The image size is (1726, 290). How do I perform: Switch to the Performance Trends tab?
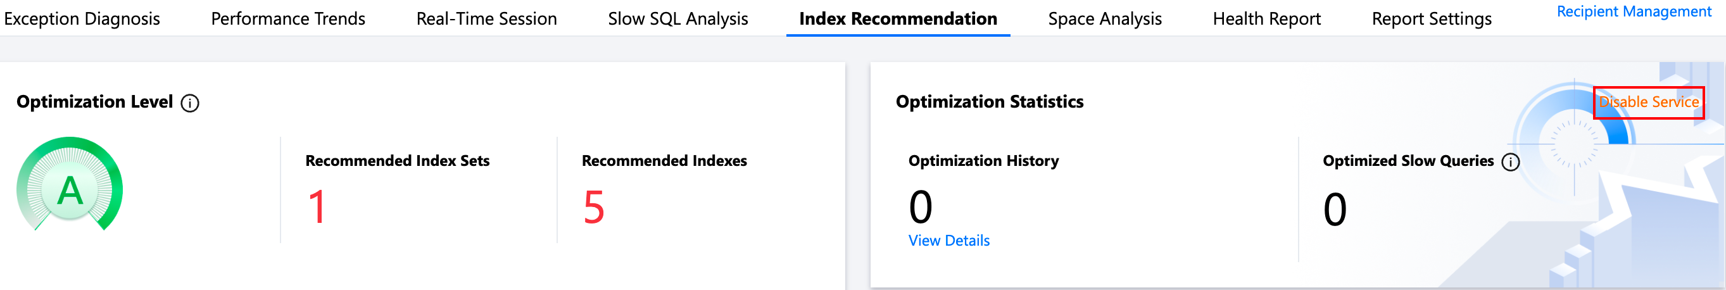pyautogui.click(x=288, y=19)
